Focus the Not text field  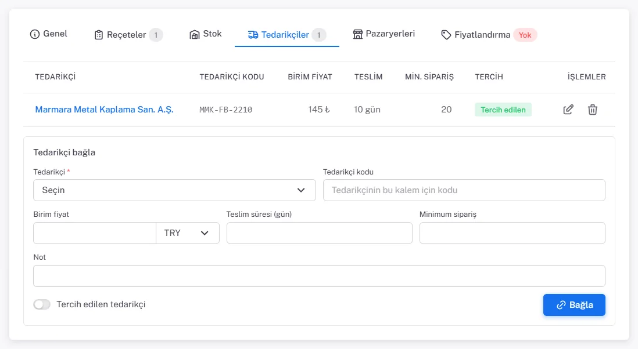point(320,276)
